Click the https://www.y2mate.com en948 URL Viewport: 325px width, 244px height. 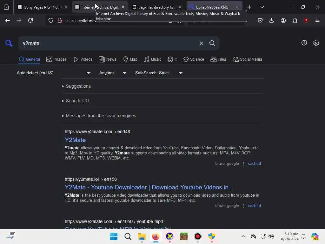tap(97, 132)
